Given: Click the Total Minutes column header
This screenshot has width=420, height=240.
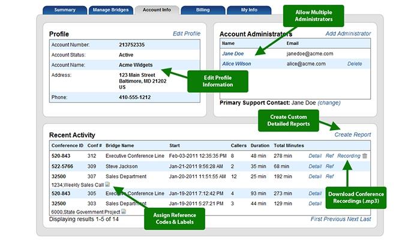Looking at the screenshot, I should [x=289, y=145].
